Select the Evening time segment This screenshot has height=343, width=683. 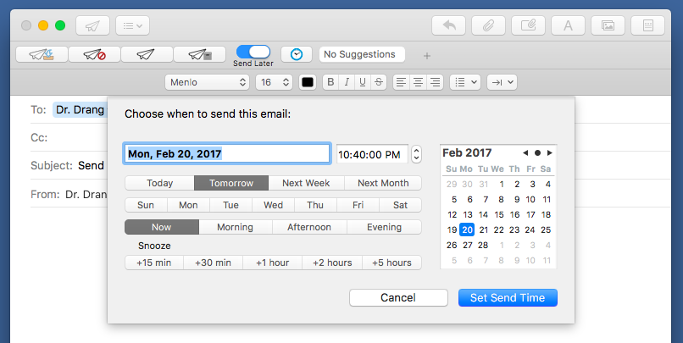click(384, 227)
